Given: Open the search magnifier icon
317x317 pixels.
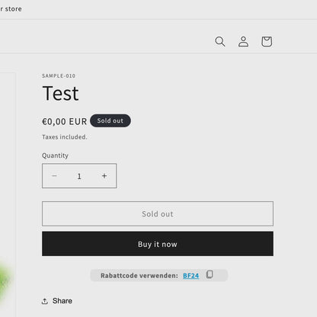Looking at the screenshot, I should pos(220,41).
